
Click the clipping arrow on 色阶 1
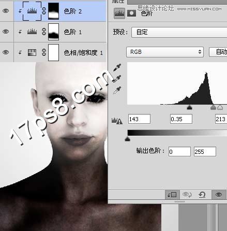20,32
